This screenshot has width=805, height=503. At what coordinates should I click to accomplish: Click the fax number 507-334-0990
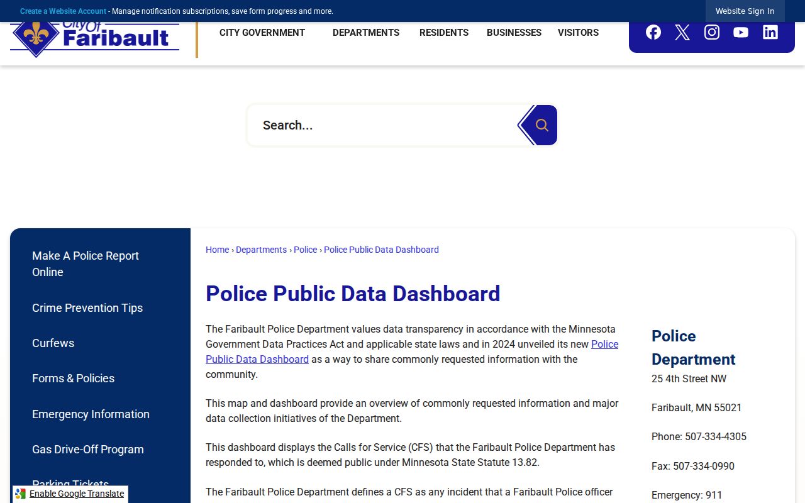704,467
